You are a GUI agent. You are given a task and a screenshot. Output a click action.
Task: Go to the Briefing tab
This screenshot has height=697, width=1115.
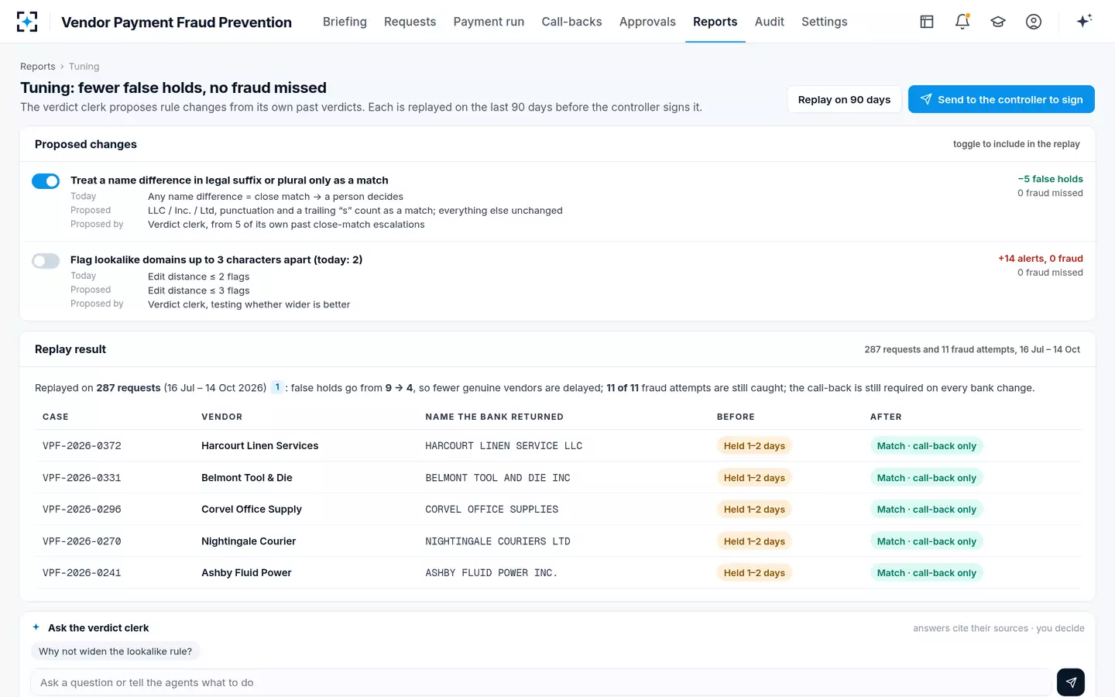coord(345,22)
